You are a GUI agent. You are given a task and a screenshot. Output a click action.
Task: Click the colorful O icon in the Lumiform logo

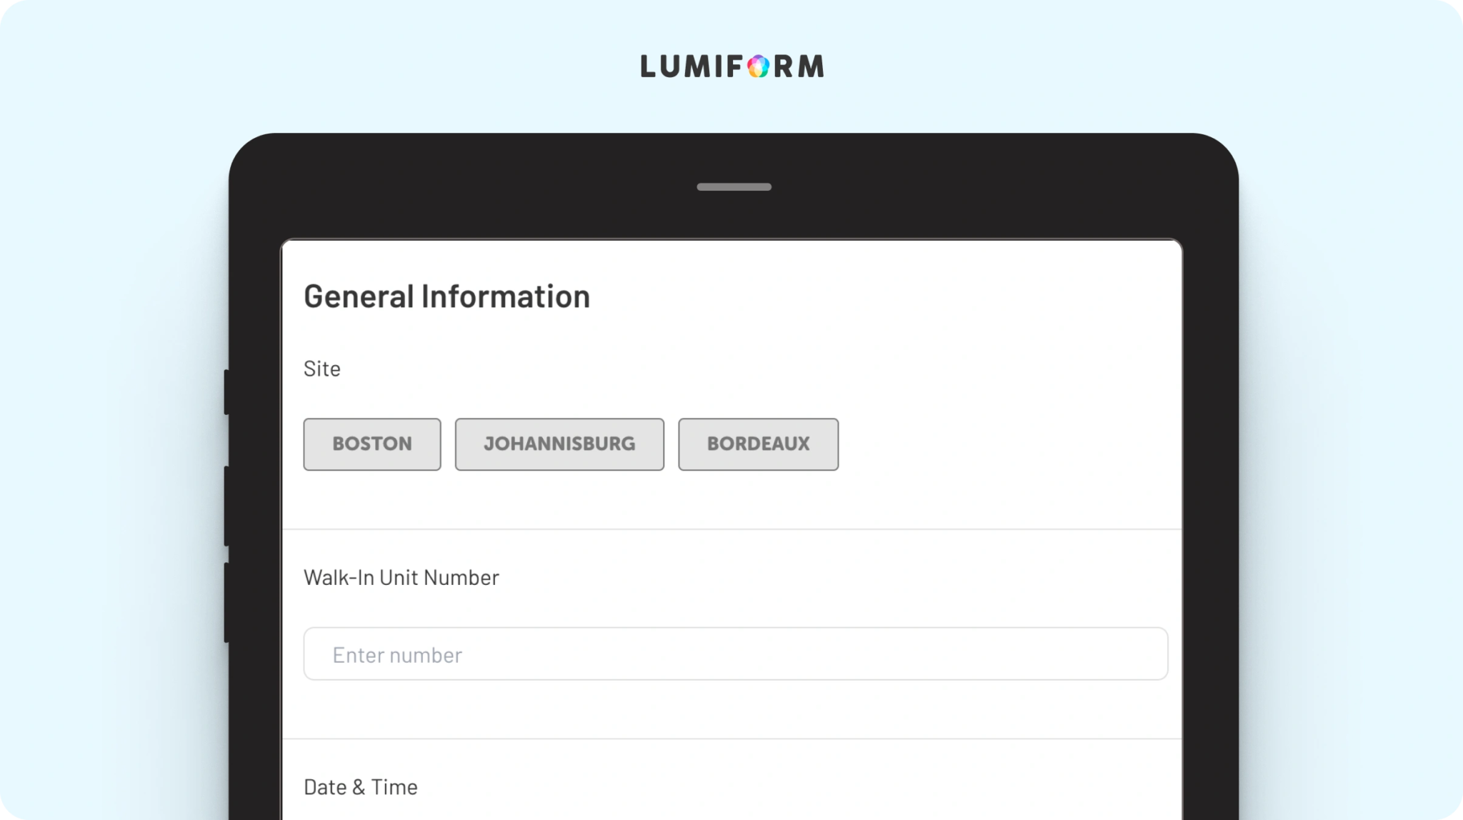[758, 66]
